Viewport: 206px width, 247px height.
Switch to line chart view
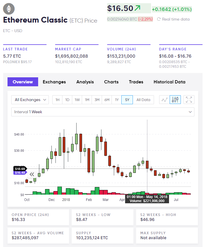tap(165, 100)
